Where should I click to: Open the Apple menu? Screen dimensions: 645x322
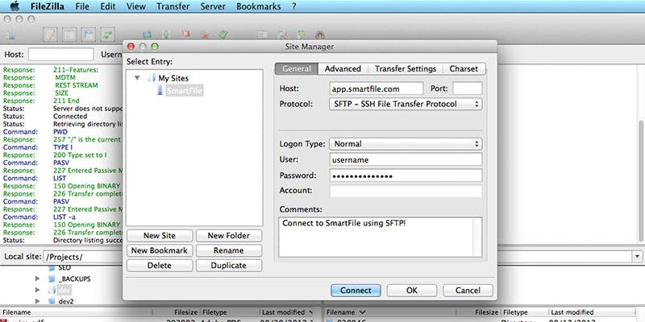click(14, 6)
